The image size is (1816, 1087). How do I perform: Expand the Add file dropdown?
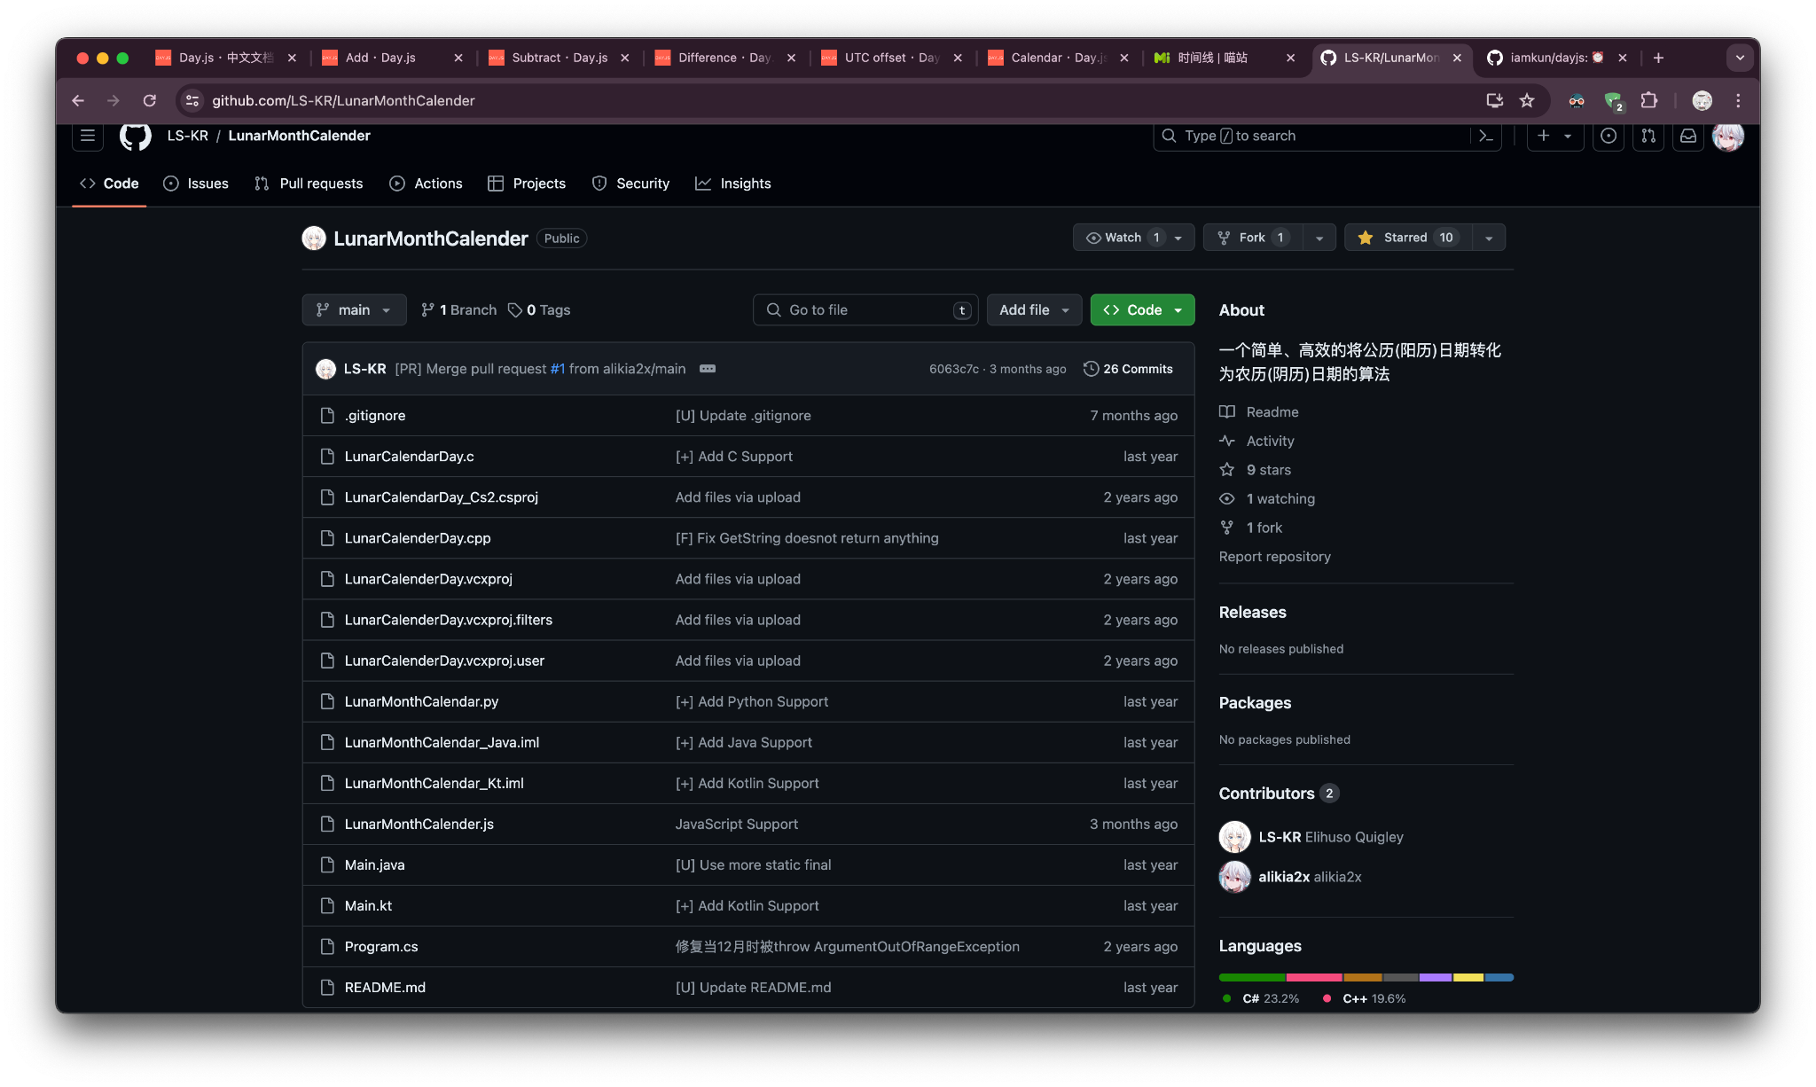pyautogui.click(x=1034, y=309)
